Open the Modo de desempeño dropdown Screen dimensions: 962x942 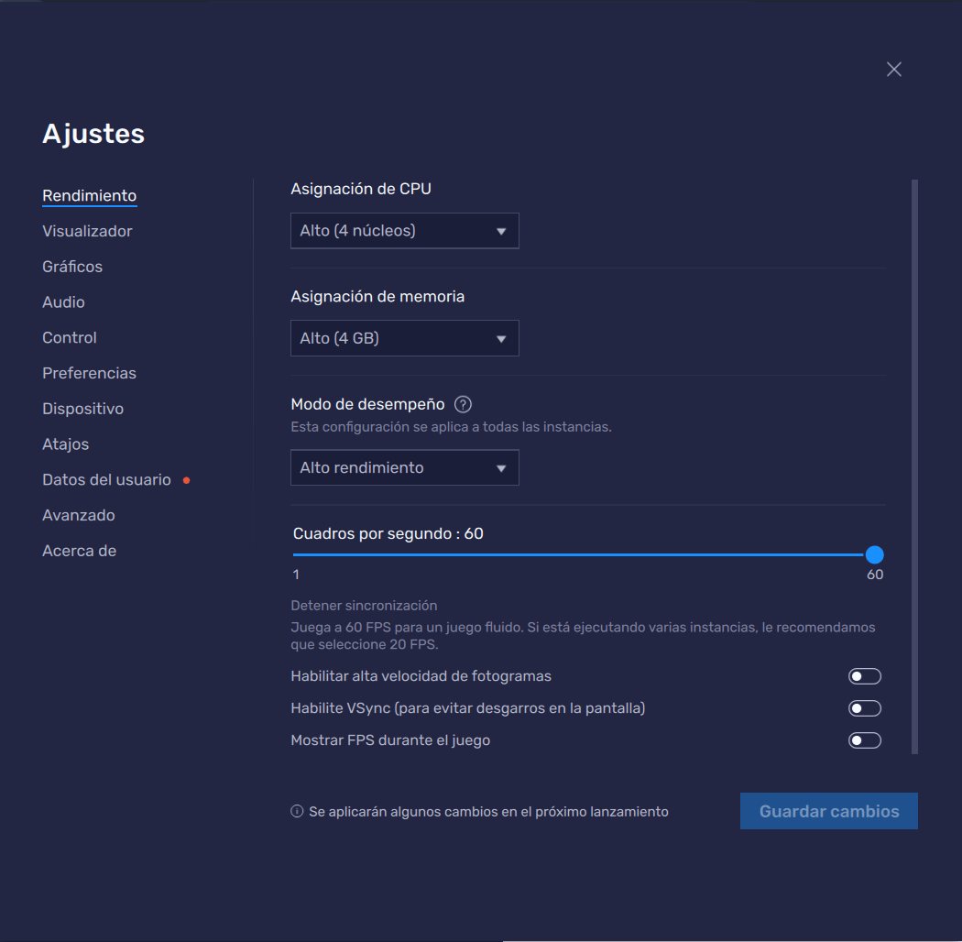coord(404,467)
